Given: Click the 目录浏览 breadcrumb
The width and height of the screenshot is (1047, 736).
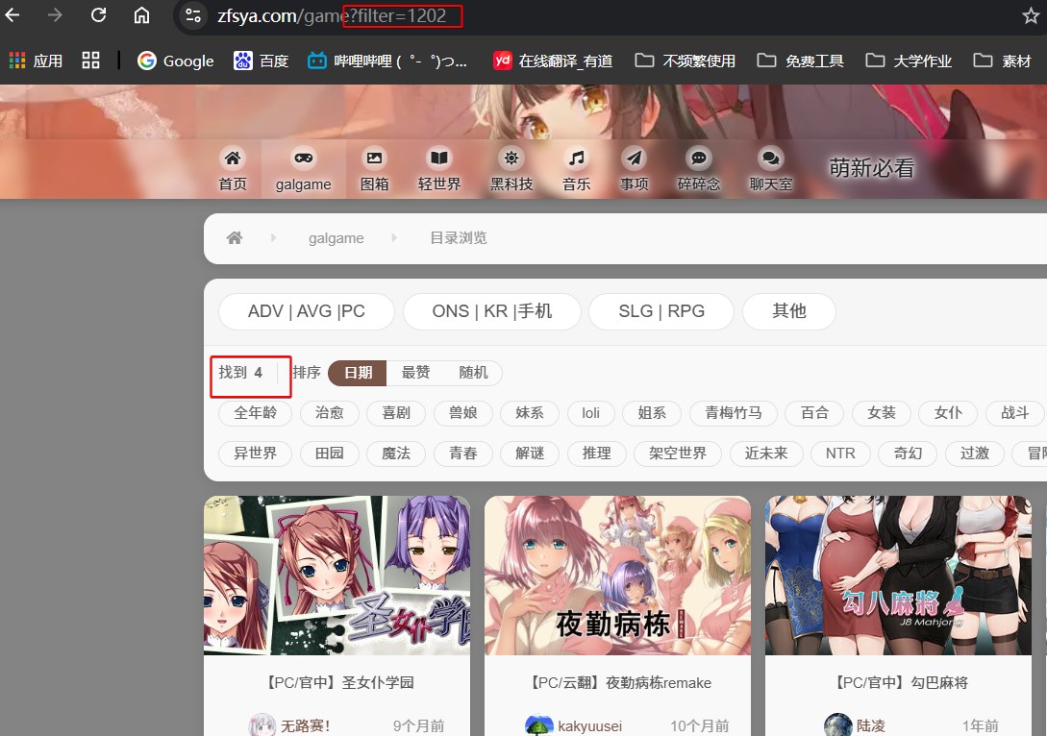Looking at the screenshot, I should 458,238.
